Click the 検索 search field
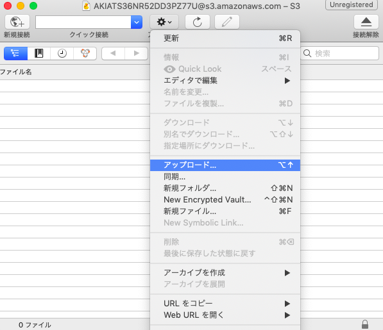Viewport: 383px width, 330px height. [x=340, y=53]
